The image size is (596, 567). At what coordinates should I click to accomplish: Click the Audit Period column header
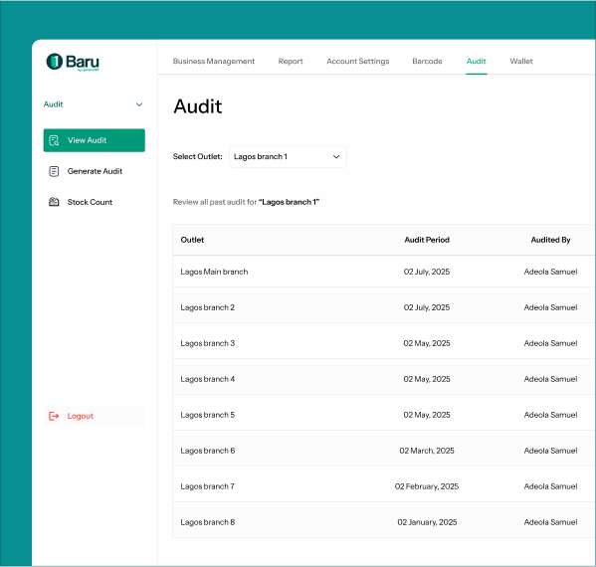[x=427, y=240]
